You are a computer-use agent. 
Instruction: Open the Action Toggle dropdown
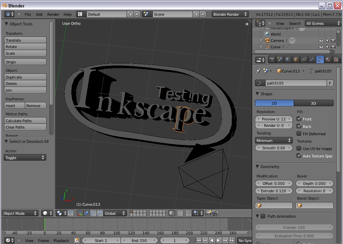(x=25, y=158)
